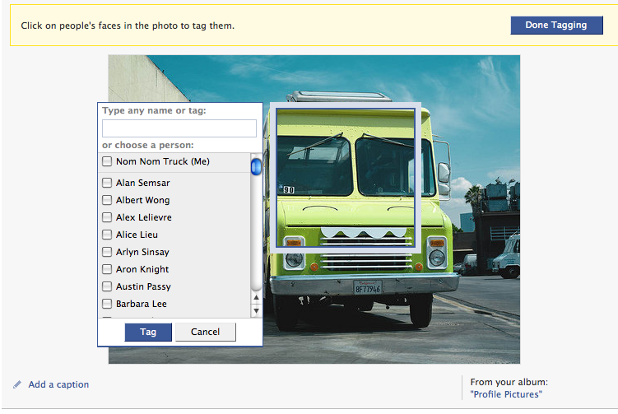Click the blue Tag button
The image size is (618, 414).
[148, 332]
